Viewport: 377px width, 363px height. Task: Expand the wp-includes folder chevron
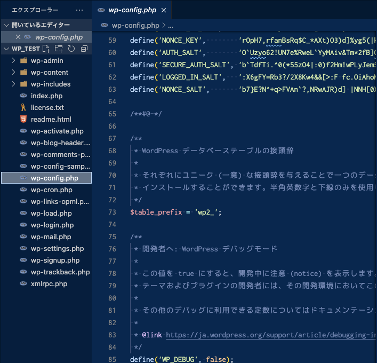[x=13, y=84]
